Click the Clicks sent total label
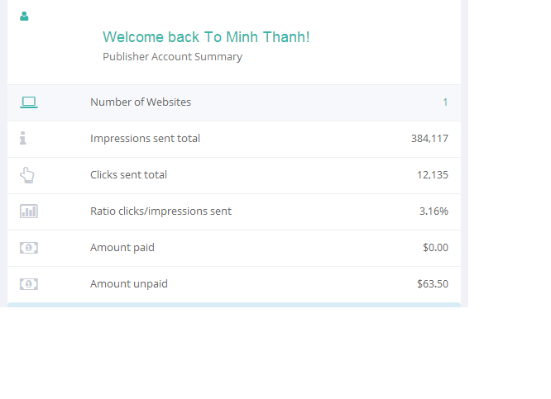The height and width of the screenshot is (399, 551). coord(128,175)
